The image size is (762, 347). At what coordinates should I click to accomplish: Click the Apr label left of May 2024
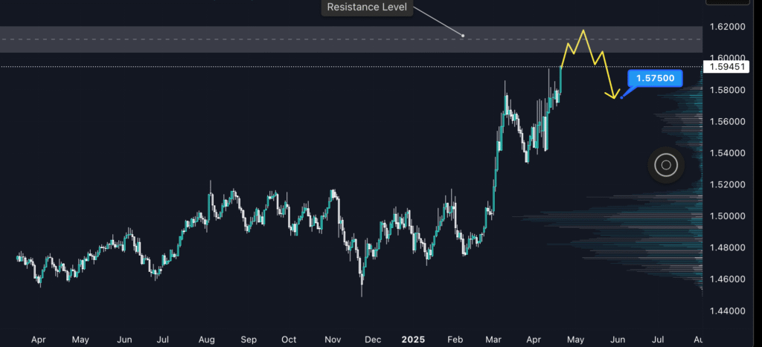(39, 340)
